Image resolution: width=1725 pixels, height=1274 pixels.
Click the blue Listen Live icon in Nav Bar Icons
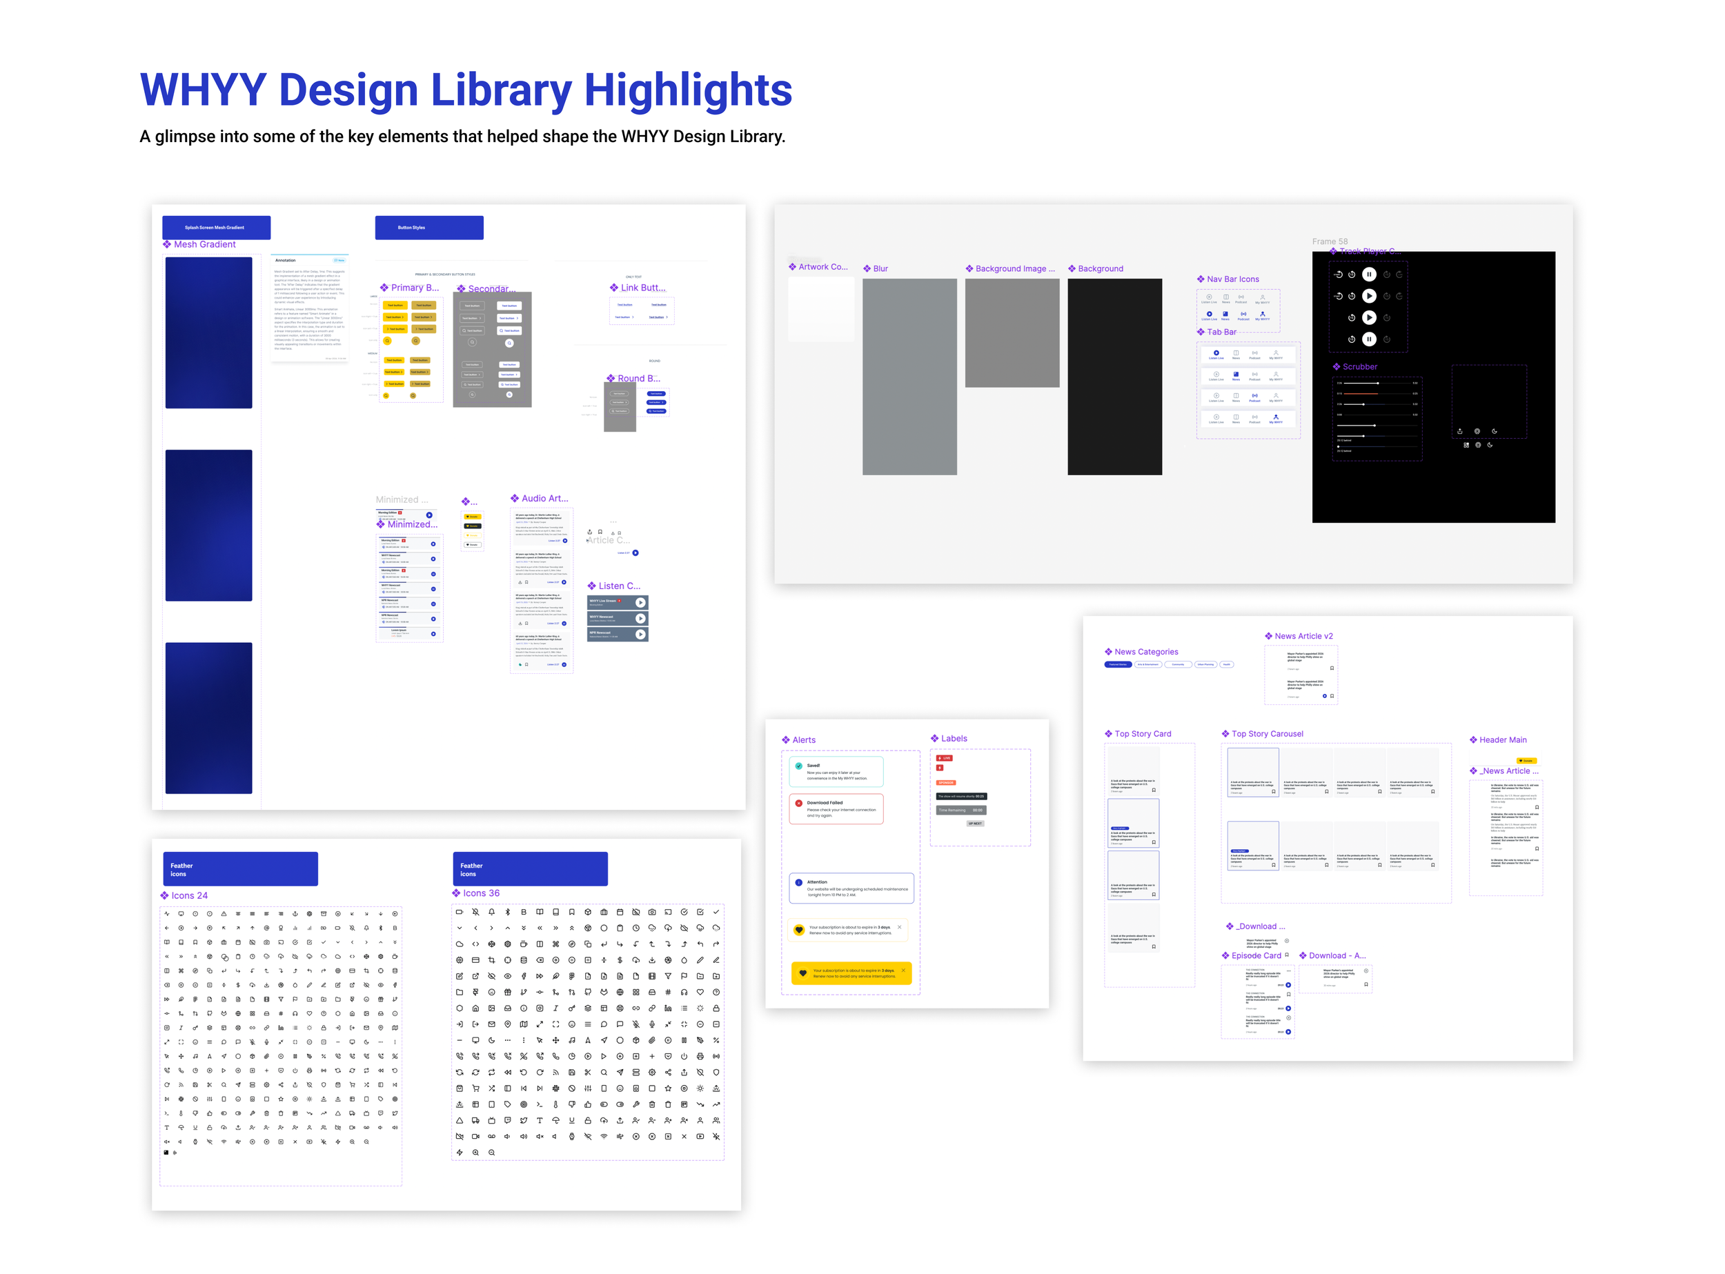point(1209,314)
